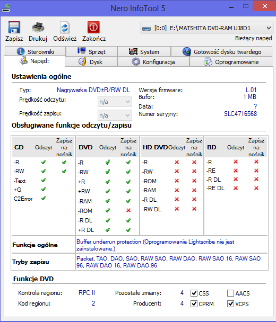Switch to the Dysk tab
The image size is (276, 322).
91,61
